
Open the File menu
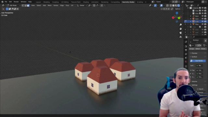click(x=6, y=2)
